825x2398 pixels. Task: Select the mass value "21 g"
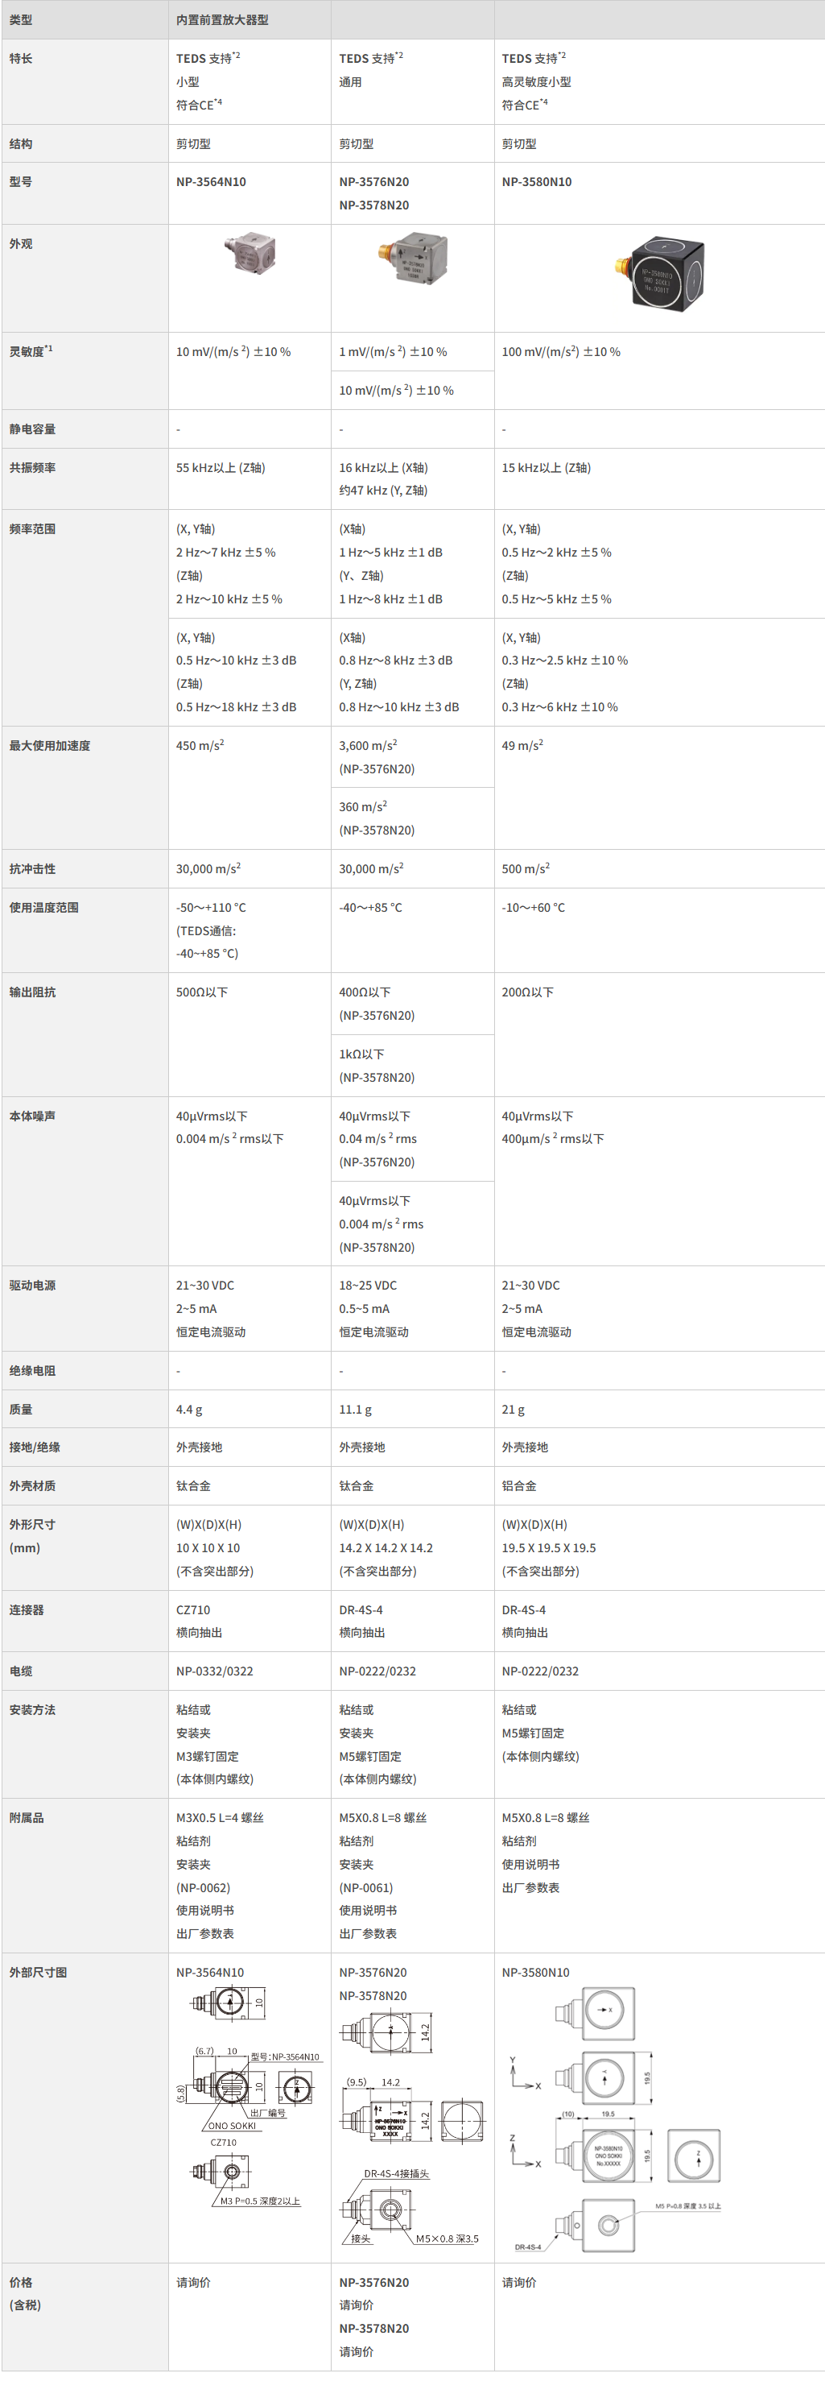[514, 1410]
